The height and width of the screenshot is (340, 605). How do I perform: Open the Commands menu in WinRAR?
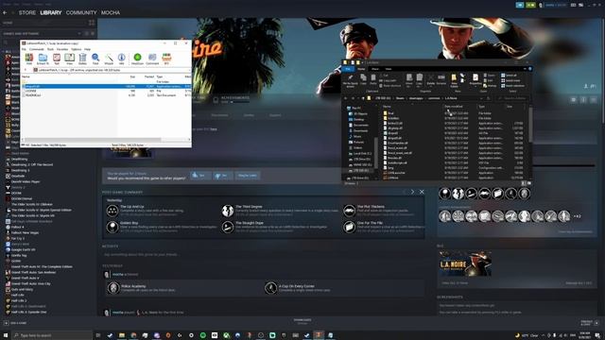point(37,49)
